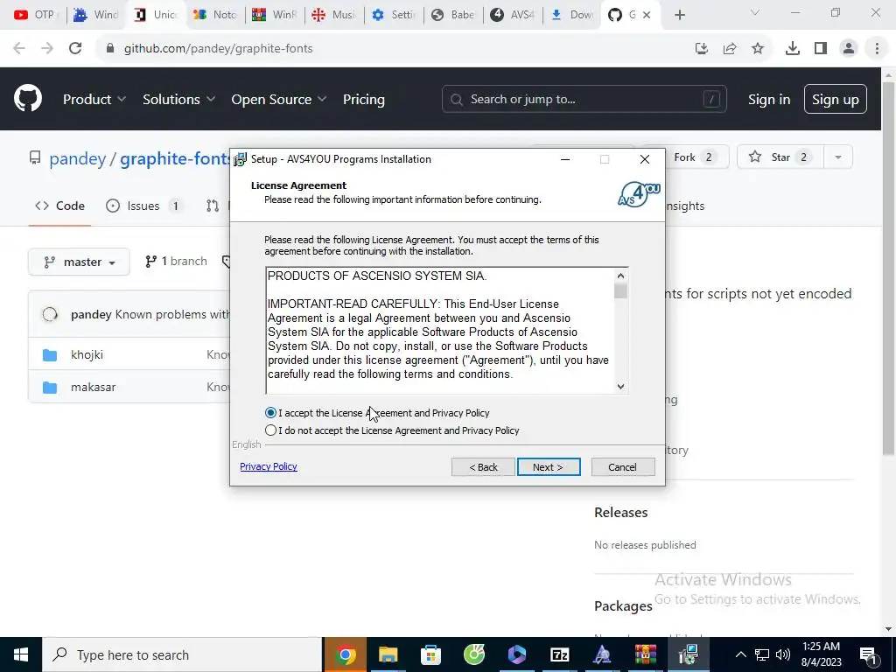This screenshot has height=672, width=896.
Task: Click the share page icon in the address bar
Action: (730, 49)
